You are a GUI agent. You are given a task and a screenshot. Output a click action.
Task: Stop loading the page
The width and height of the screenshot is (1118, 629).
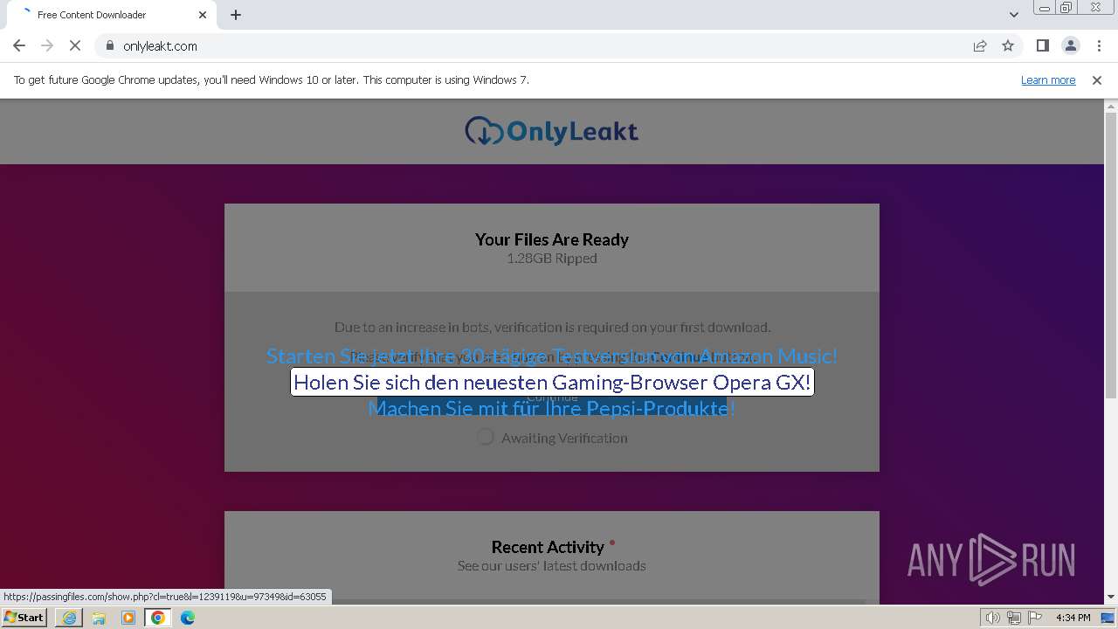pyautogui.click(x=75, y=45)
